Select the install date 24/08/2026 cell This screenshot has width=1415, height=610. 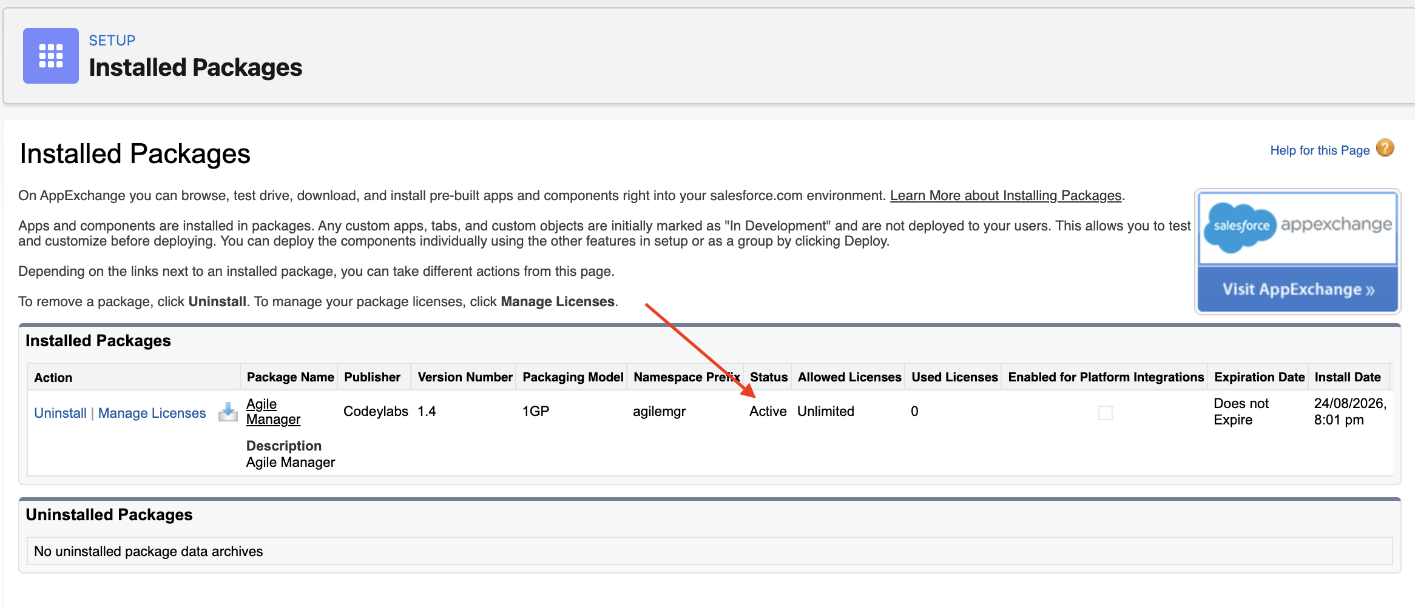pos(1350,412)
